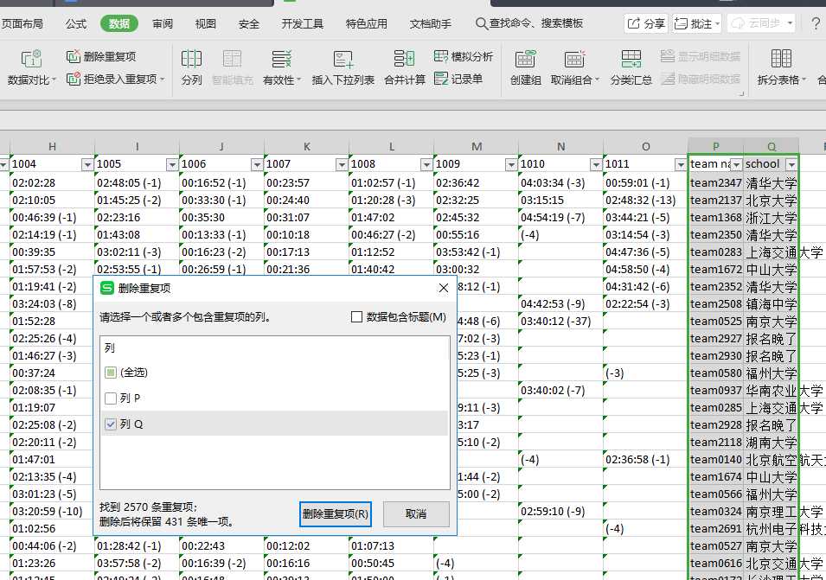Open filter dropdown for team name column

point(736,165)
